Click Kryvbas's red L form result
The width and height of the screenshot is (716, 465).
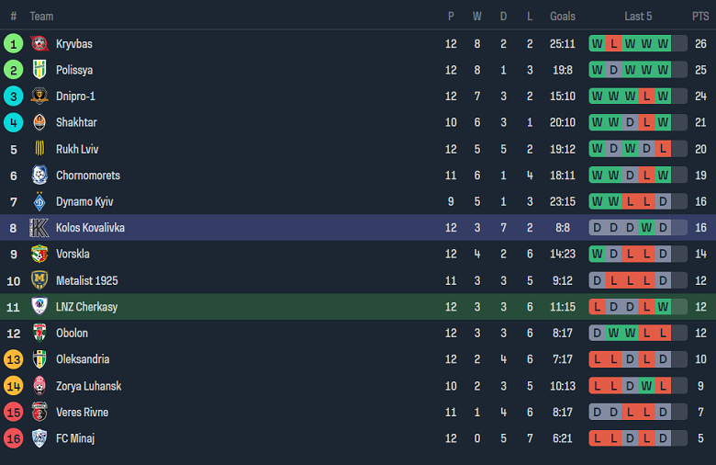[x=613, y=43]
